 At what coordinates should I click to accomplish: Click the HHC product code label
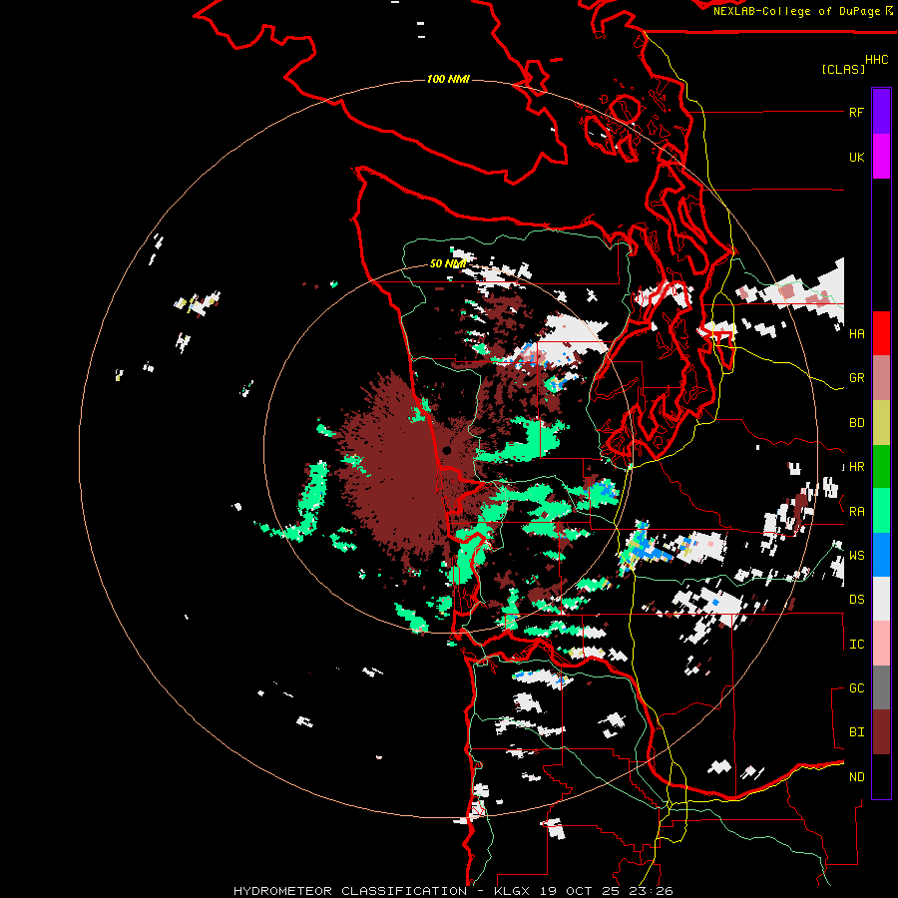876,60
